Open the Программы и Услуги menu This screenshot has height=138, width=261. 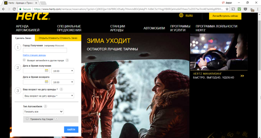(180, 28)
